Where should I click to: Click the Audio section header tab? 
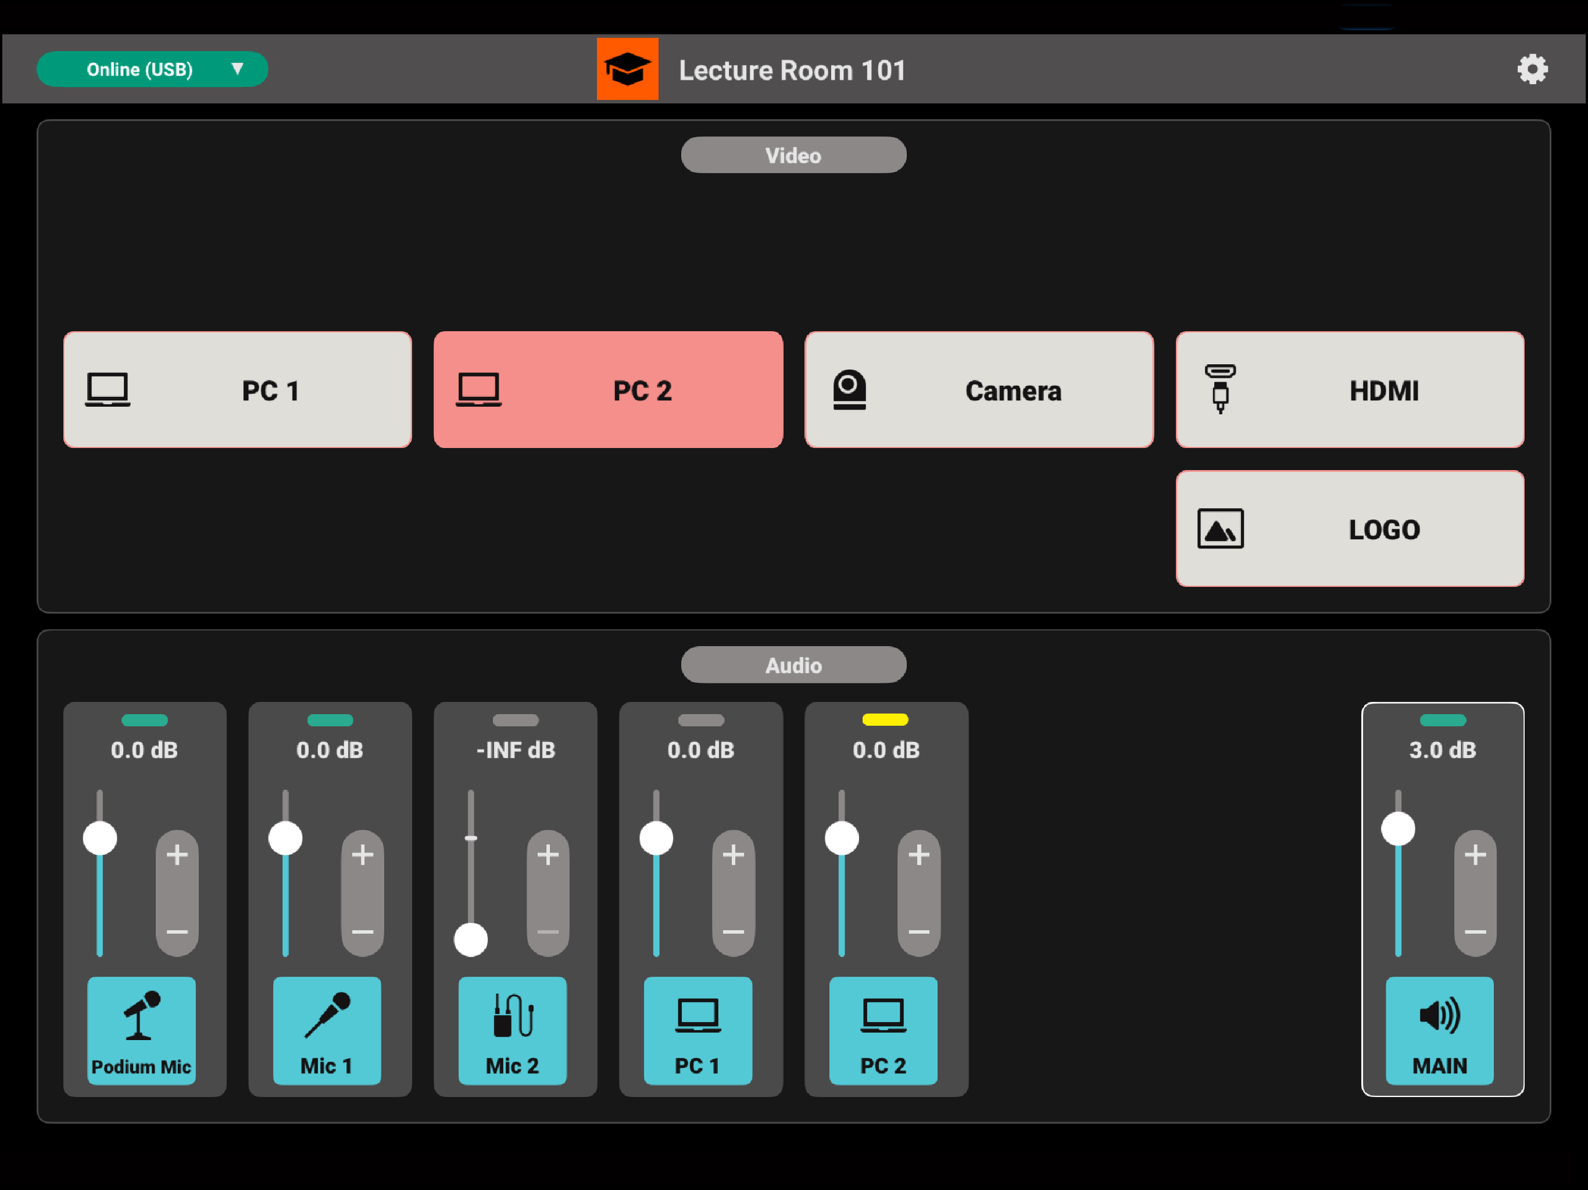coord(793,665)
